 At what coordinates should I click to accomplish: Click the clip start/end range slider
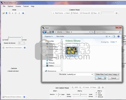[15, 37]
